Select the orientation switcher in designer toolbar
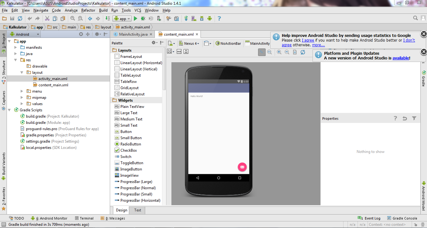This screenshot has height=228, width=427. point(207,43)
